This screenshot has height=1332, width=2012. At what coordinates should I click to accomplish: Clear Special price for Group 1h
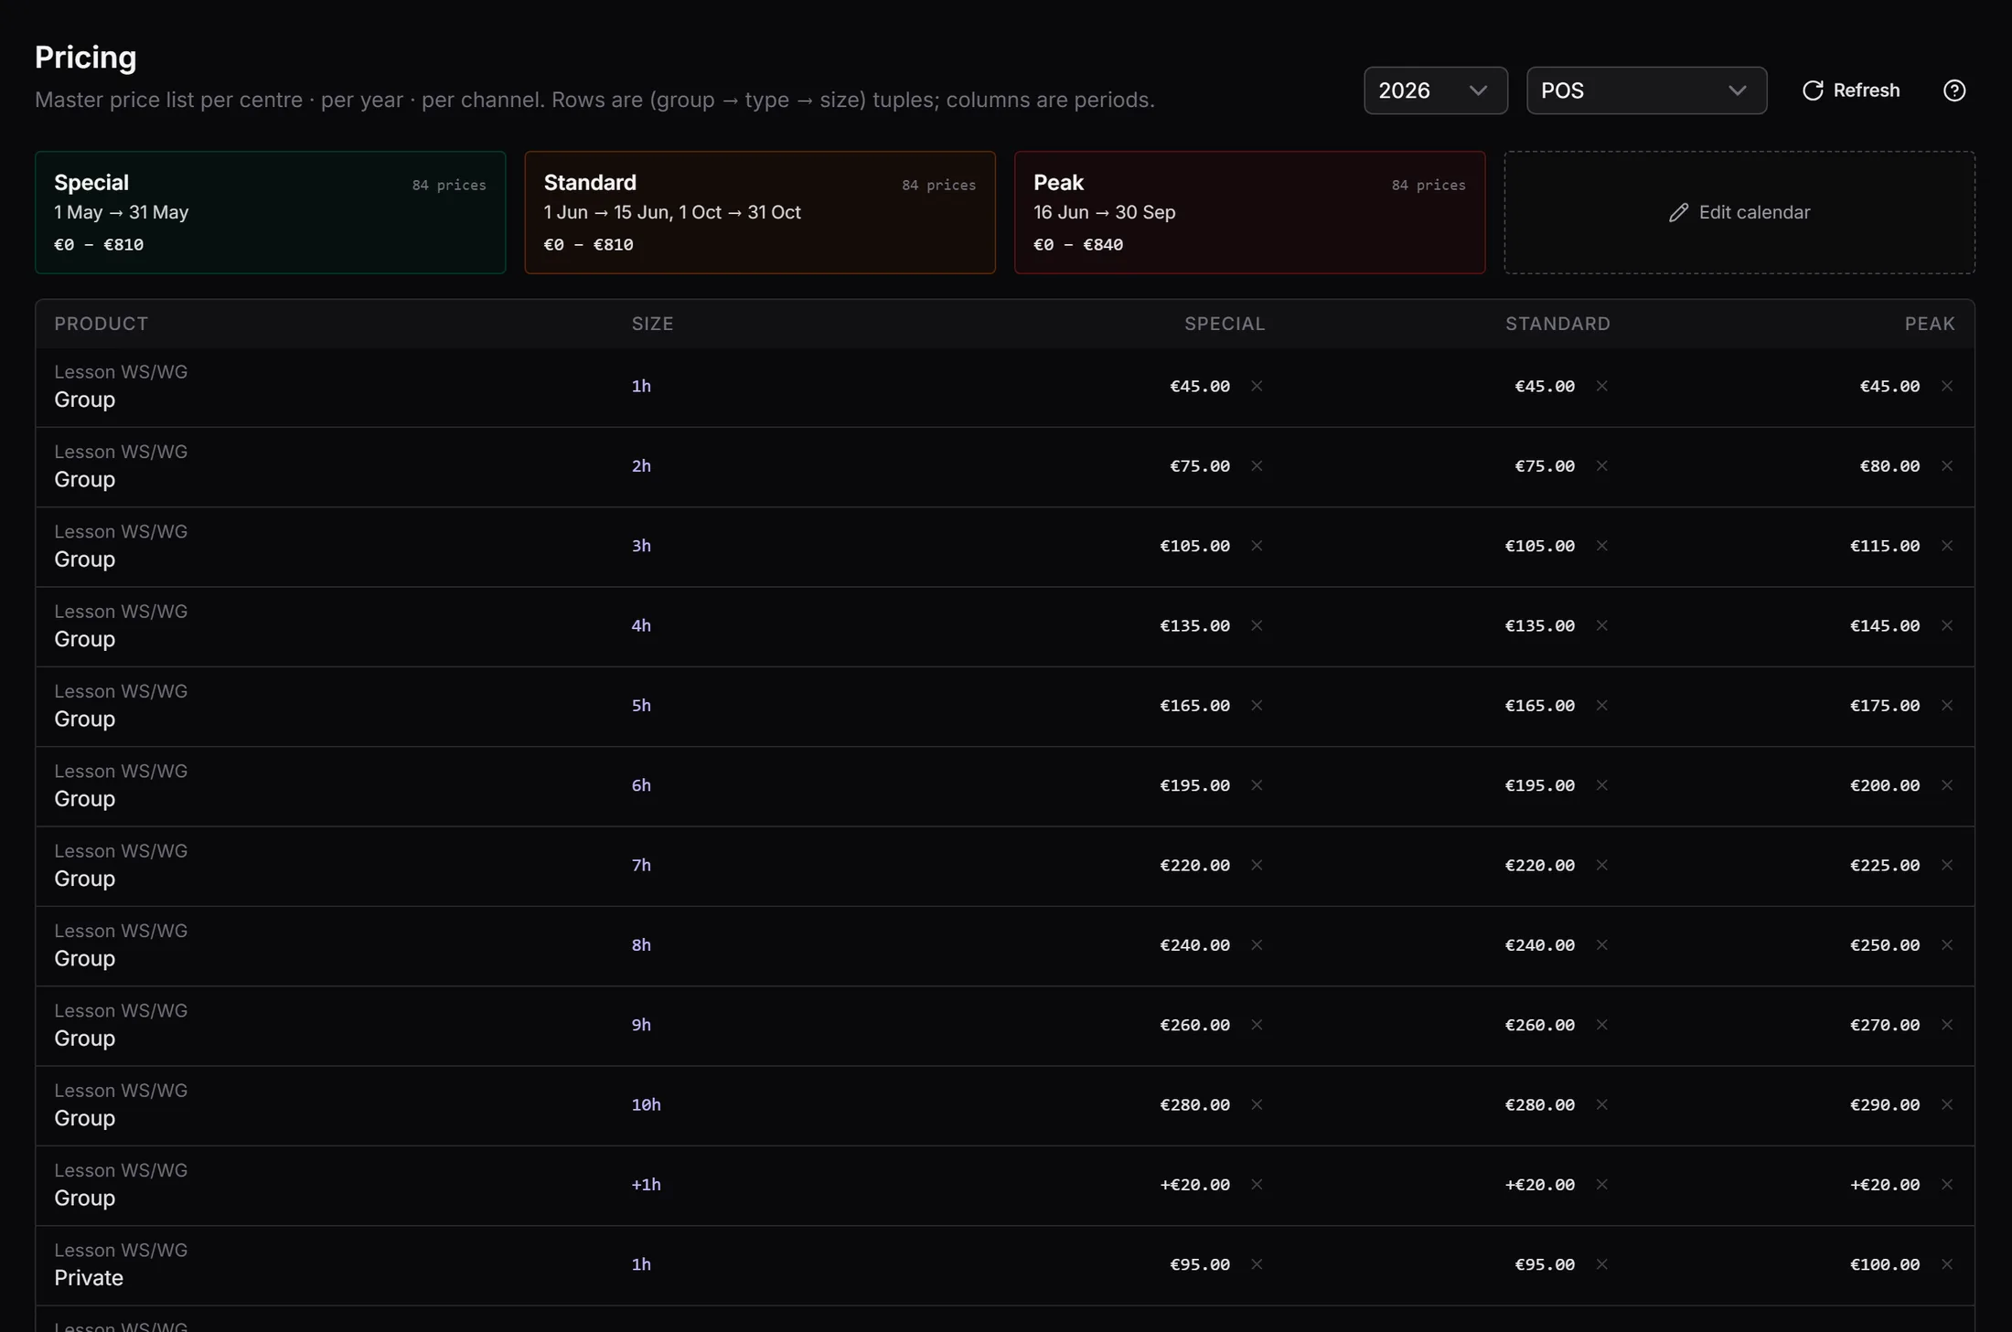tap(1257, 386)
